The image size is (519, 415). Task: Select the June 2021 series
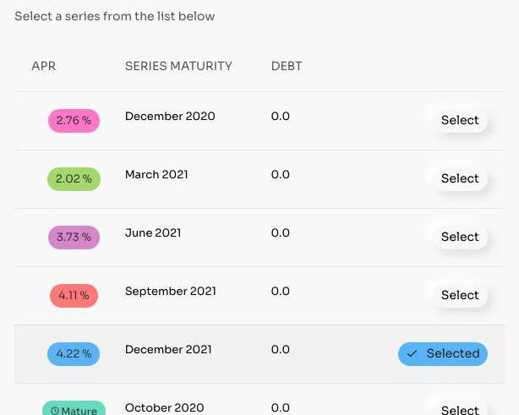point(459,237)
